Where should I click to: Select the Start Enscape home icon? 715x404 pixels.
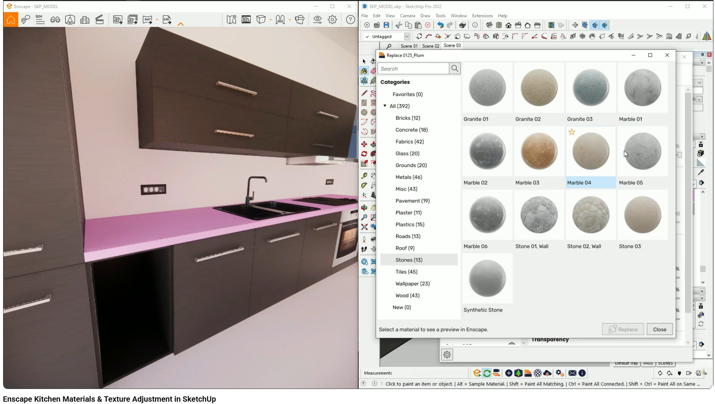(10, 19)
